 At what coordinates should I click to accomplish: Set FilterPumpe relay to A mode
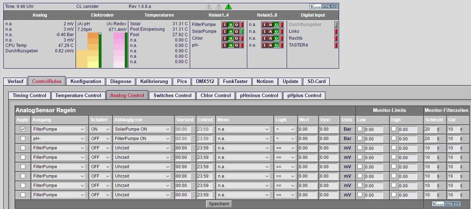231,25
